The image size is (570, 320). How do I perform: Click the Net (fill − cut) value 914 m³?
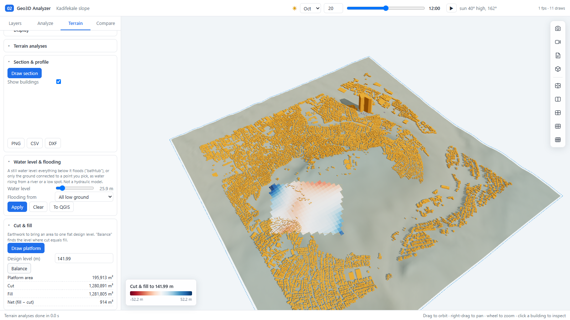[x=107, y=302]
